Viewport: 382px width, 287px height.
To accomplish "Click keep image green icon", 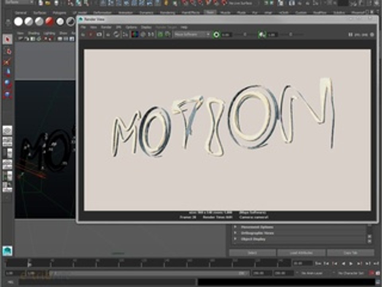I will pyautogui.click(x=160, y=35).
